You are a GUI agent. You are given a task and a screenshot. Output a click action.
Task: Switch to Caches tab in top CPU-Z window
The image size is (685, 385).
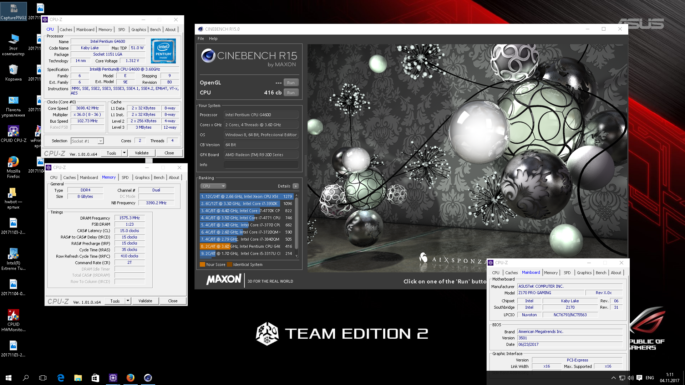pyautogui.click(x=66, y=30)
